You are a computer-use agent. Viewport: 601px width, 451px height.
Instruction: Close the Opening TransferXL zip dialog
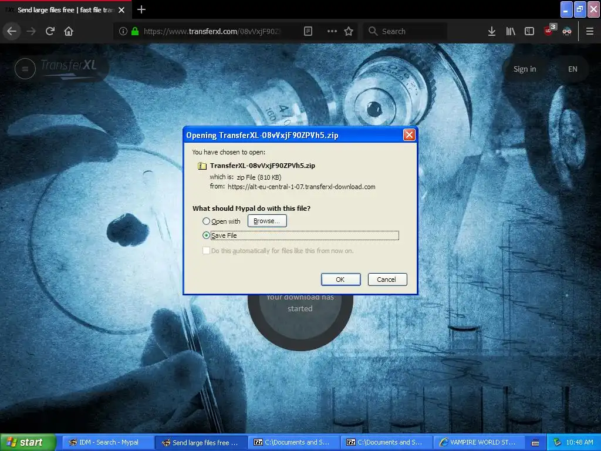(409, 135)
